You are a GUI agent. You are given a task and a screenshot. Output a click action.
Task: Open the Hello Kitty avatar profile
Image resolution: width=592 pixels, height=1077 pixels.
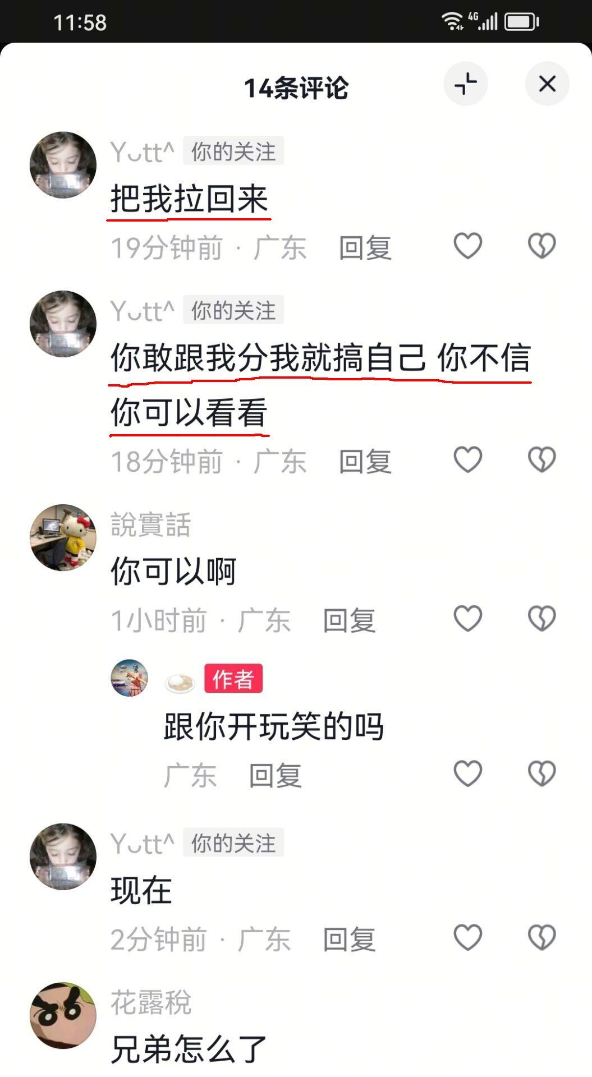[63, 537]
